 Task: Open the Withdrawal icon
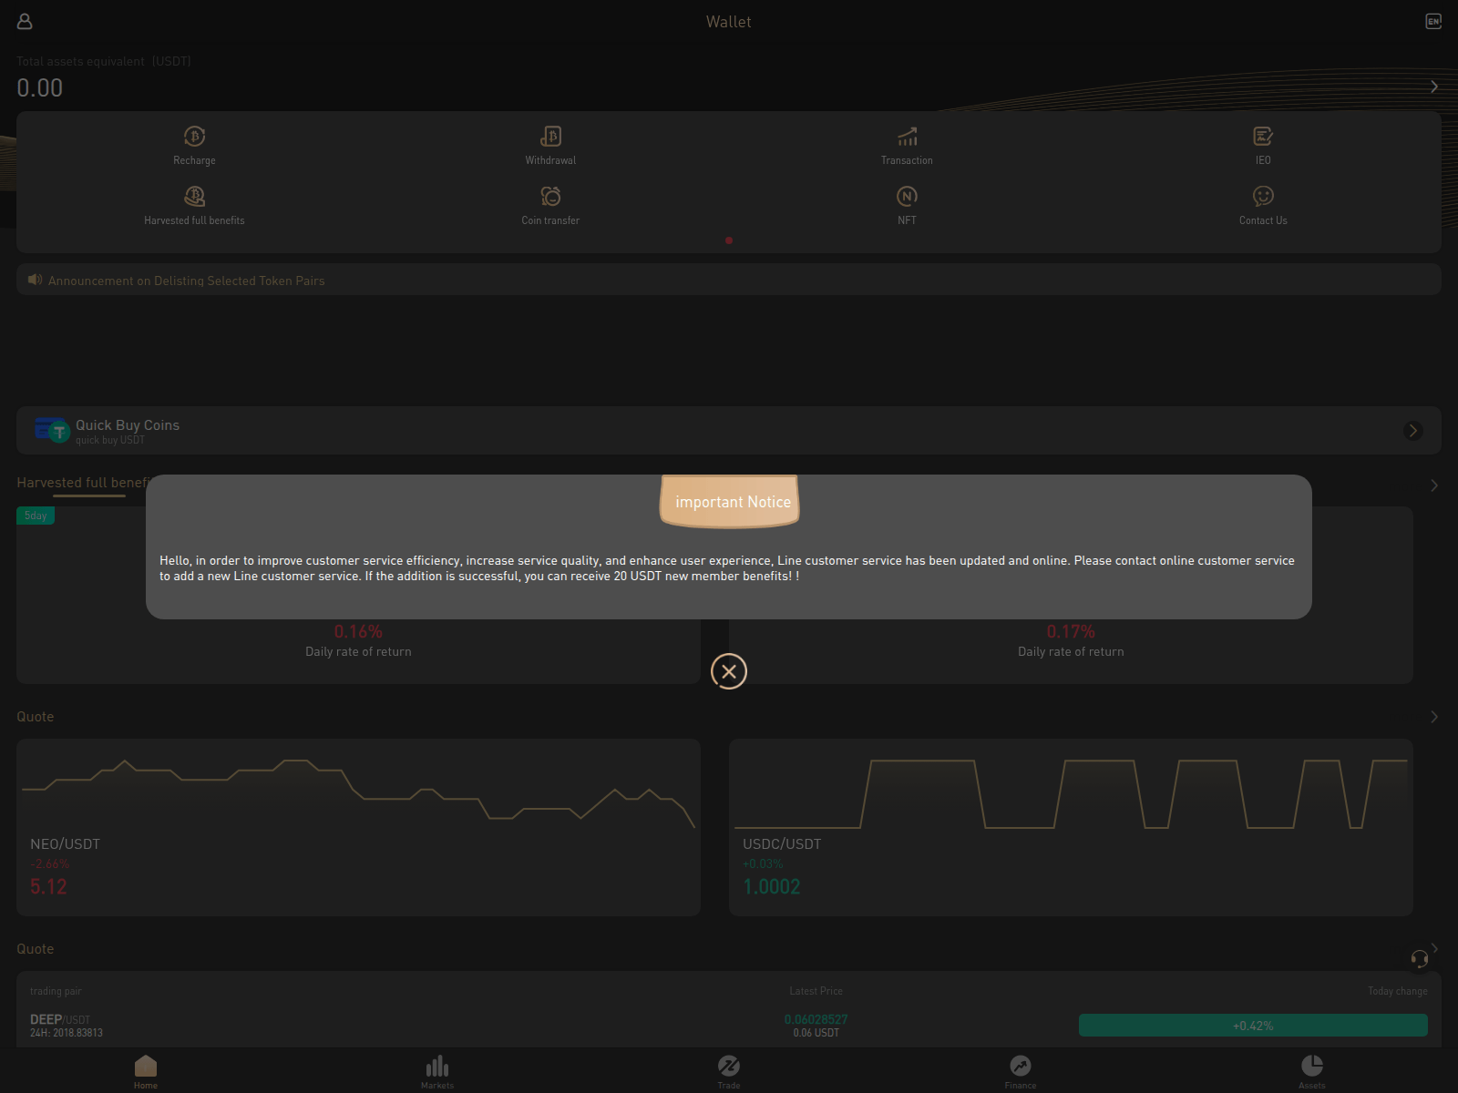(x=550, y=137)
